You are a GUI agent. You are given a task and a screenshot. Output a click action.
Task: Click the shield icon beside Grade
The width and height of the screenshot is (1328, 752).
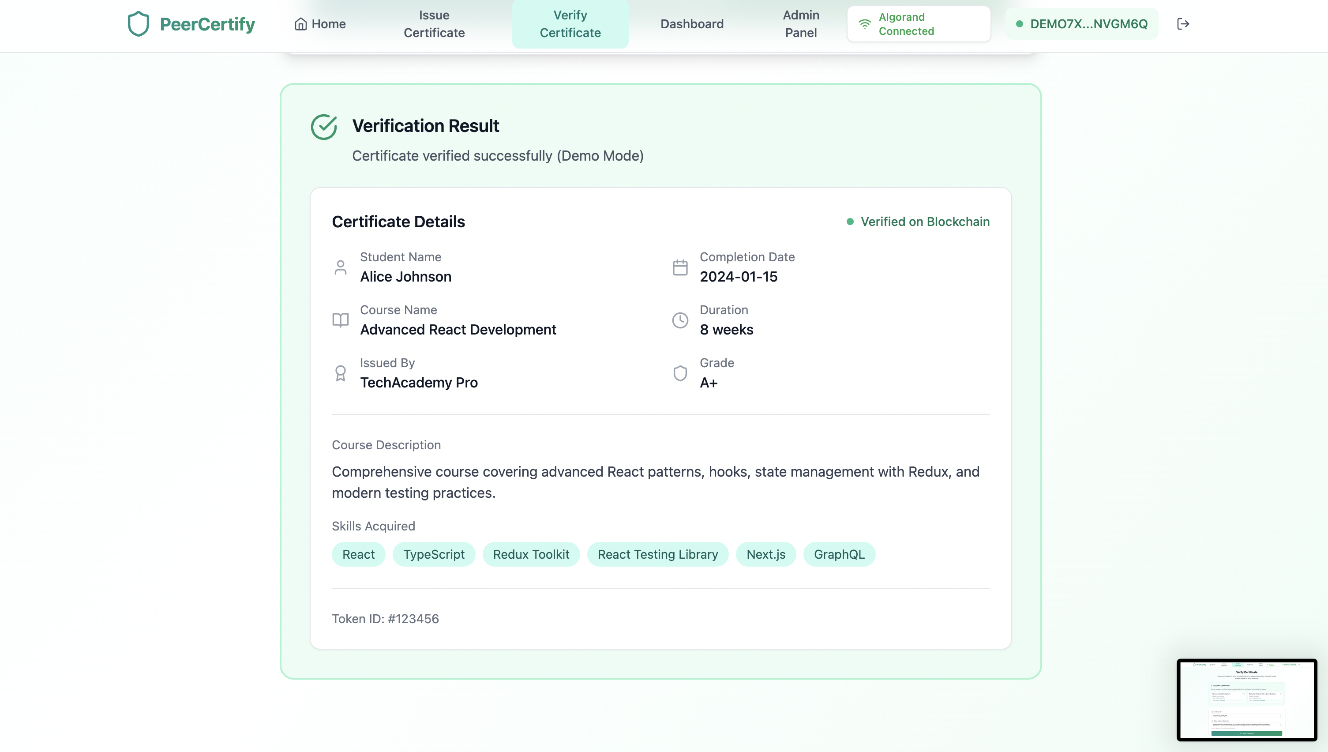(680, 373)
